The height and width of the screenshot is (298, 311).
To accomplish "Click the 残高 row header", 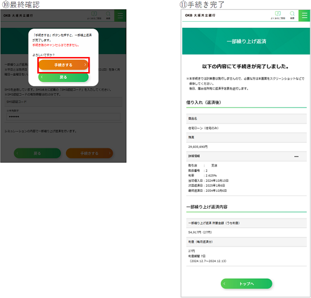I will (x=246, y=137).
